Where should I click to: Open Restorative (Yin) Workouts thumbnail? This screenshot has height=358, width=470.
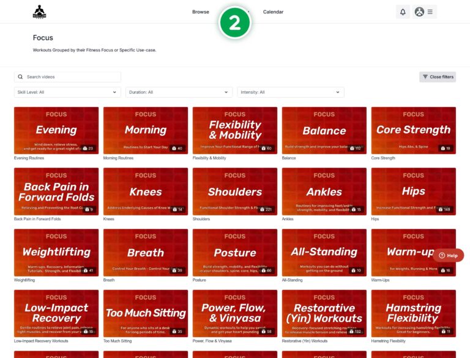324,313
